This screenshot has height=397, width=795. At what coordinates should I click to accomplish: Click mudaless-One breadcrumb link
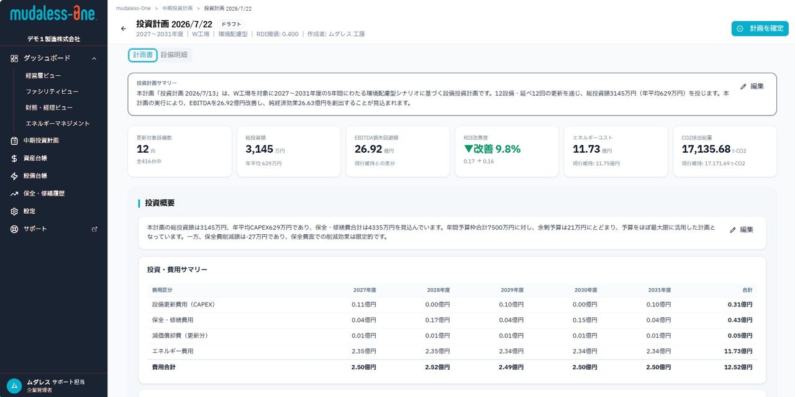pos(133,9)
